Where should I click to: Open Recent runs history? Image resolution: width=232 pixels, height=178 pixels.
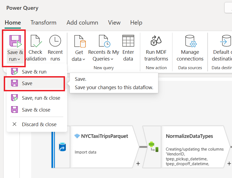pos(55,48)
